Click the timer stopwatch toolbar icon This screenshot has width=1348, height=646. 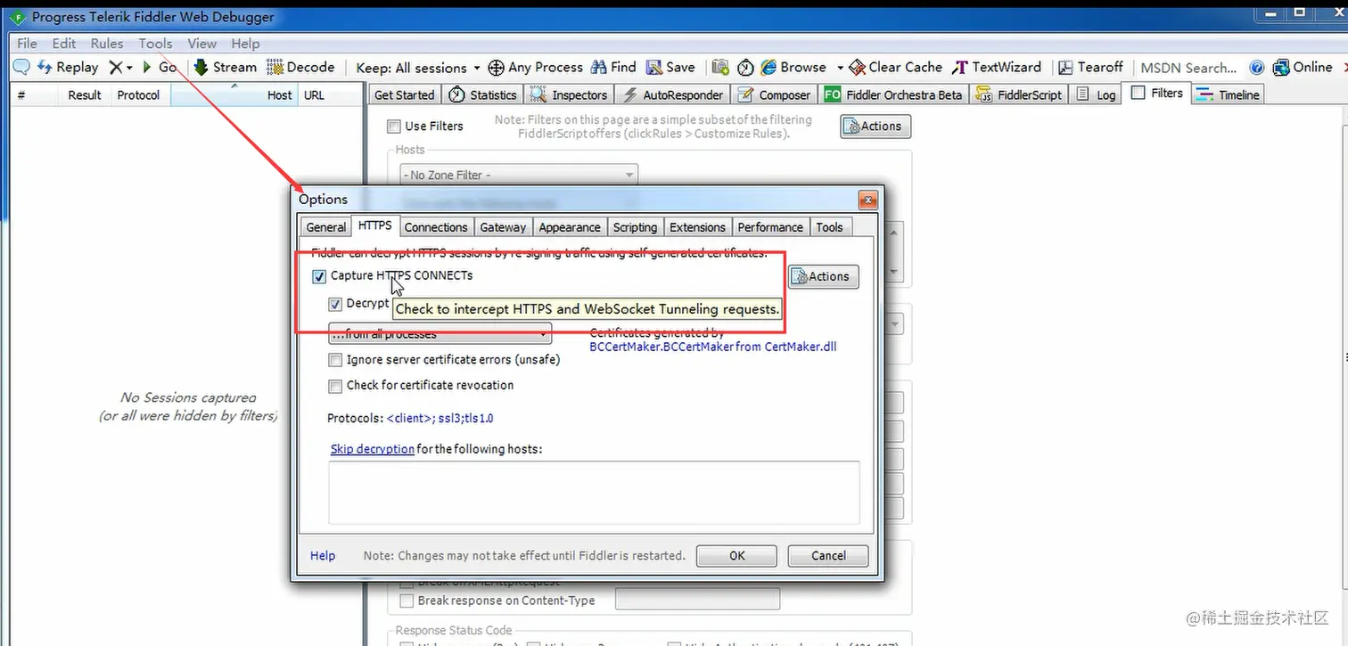click(x=744, y=68)
